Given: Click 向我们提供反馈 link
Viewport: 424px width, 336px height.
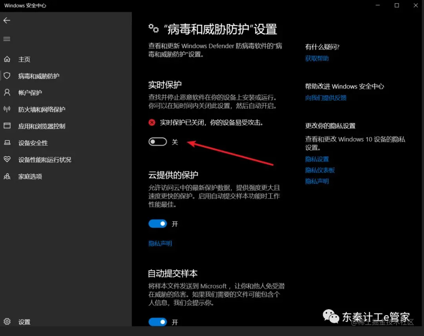Looking at the screenshot, I should point(325,97).
